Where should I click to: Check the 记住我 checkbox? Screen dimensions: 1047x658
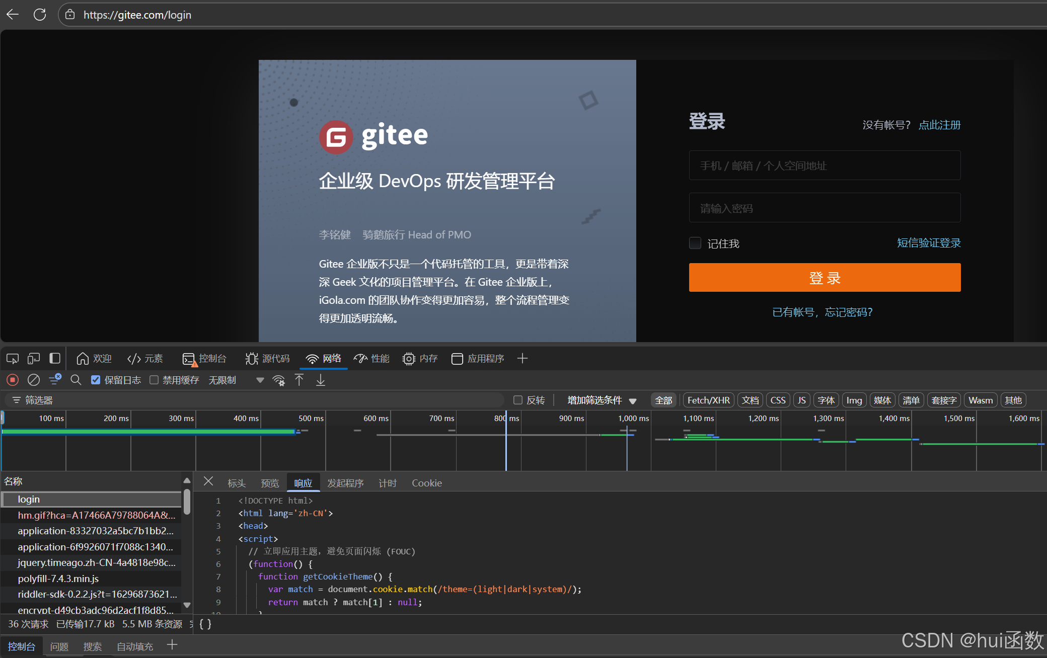(695, 243)
